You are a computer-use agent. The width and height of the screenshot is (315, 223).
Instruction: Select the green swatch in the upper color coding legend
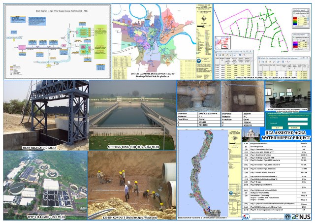coord(295,22)
